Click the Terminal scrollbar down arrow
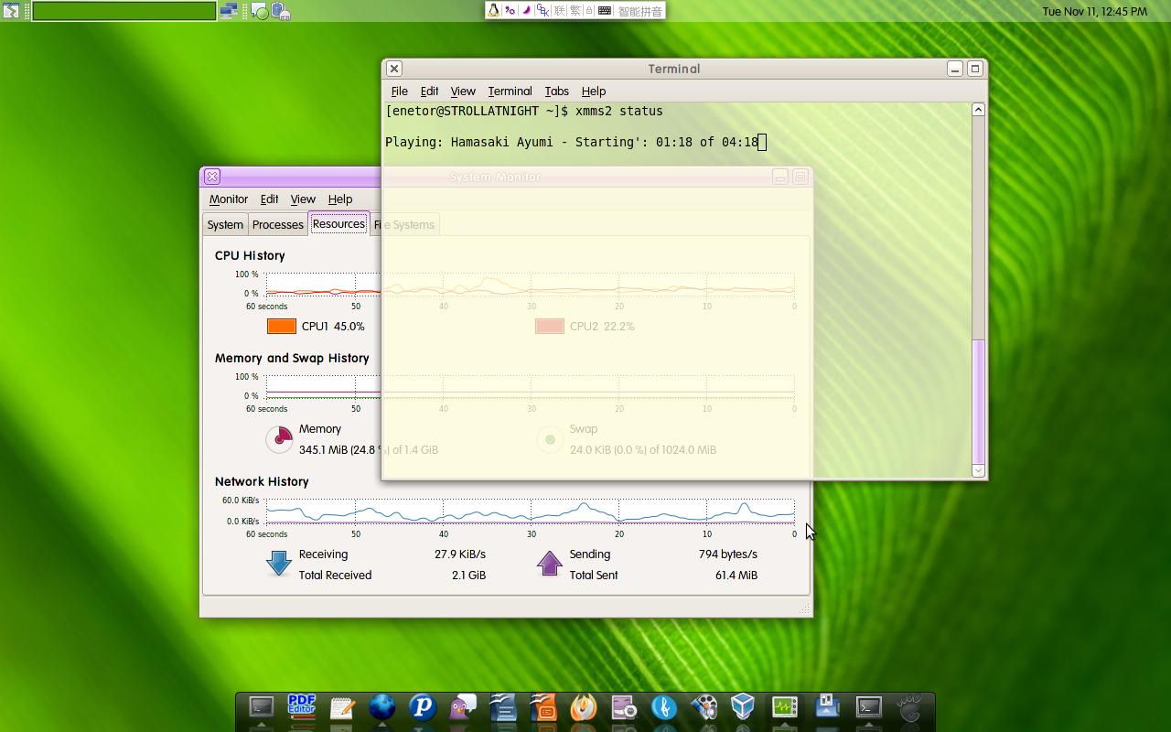1171x732 pixels. click(x=978, y=470)
